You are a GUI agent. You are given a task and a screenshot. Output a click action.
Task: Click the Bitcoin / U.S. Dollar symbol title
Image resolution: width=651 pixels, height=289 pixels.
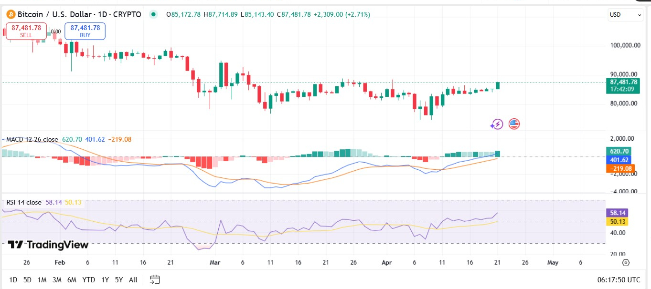click(80, 15)
